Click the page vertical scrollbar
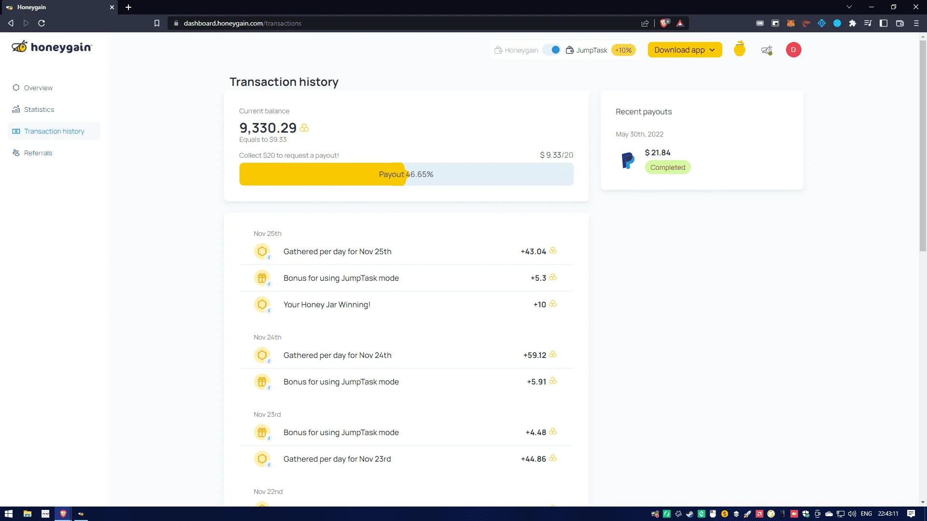The image size is (927, 521). 923,146
